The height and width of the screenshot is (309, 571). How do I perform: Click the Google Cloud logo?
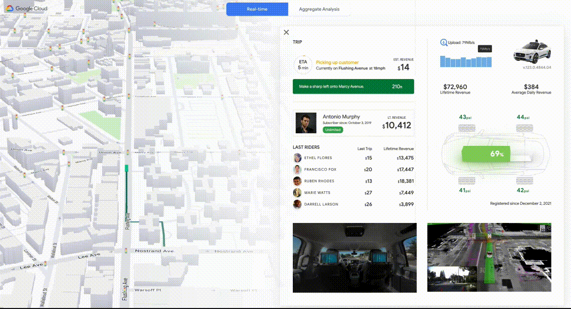tap(28, 9)
